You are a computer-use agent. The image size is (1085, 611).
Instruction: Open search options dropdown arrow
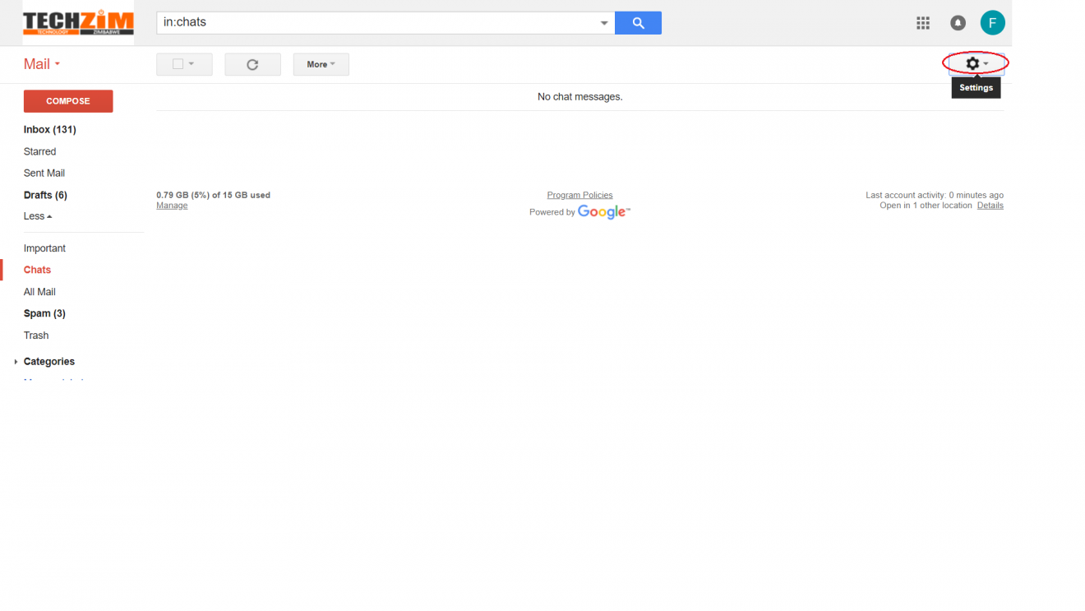pyautogui.click(x=604, y=22)
